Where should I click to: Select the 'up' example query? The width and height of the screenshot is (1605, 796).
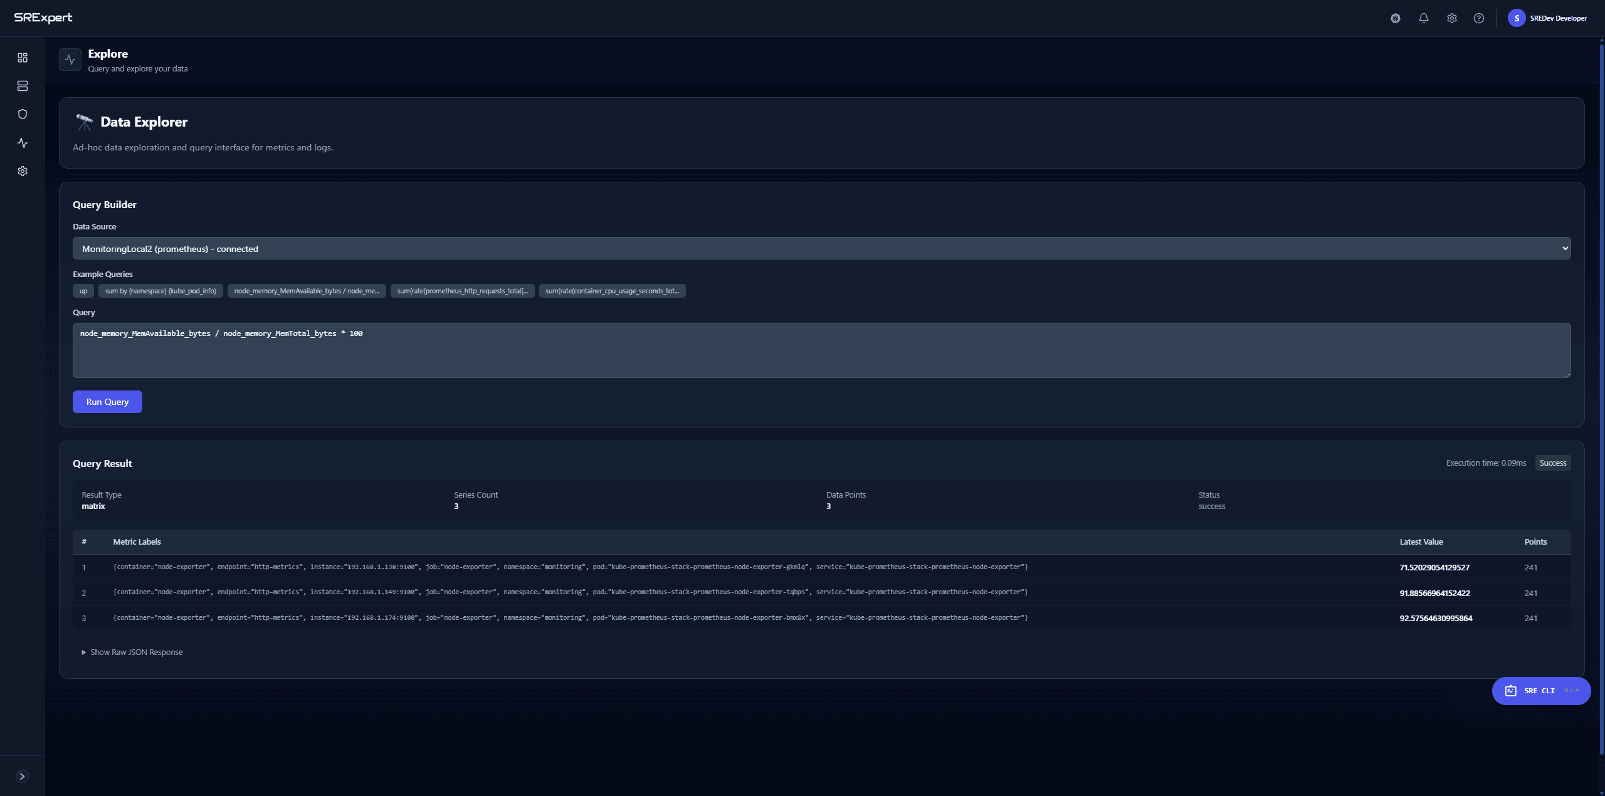pyautogui.click(x=83, y=291)
